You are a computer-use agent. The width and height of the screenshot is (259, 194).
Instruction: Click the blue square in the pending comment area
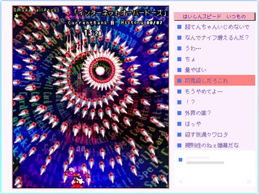click(x=180, y=160)
